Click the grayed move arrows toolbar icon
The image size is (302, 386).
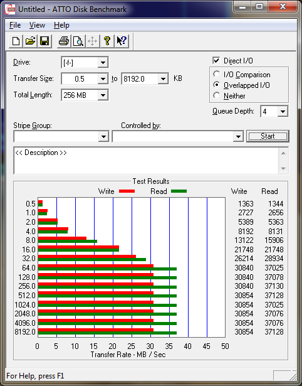92,41
